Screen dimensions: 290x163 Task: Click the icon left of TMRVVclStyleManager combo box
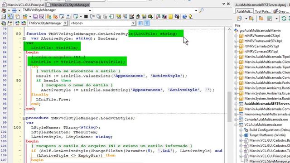pyautogui.click(x=24, y=23)
